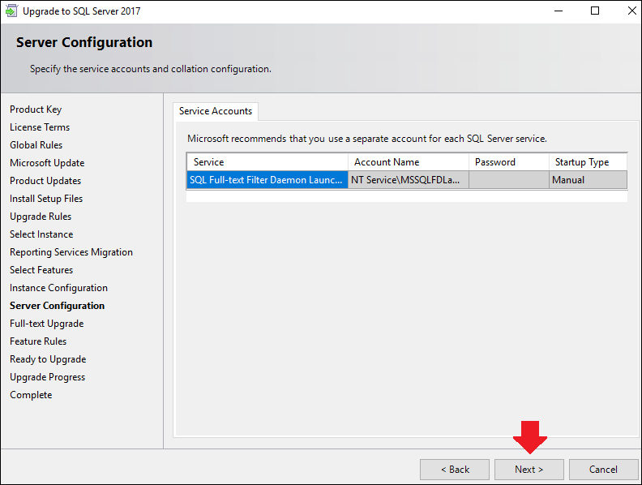Click the empty Password cell

pyautogui.click(x=509, y=180)
